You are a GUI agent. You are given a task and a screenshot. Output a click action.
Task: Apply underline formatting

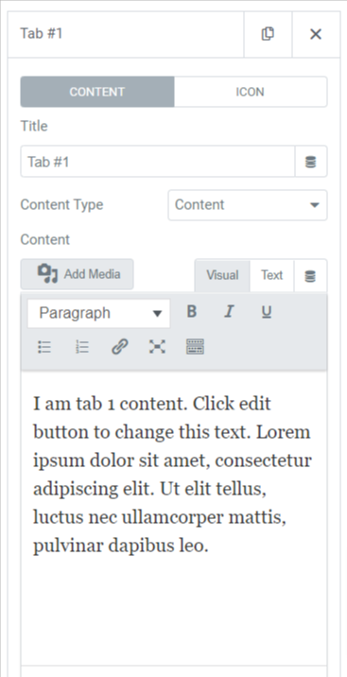tap(267, 311)
